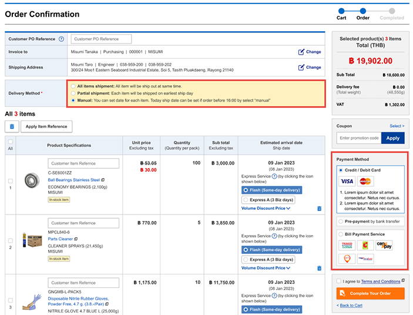Delete the Ball Bearings item with trash icon
This screenshot has height=315, width=413.
tap(319, 208)
